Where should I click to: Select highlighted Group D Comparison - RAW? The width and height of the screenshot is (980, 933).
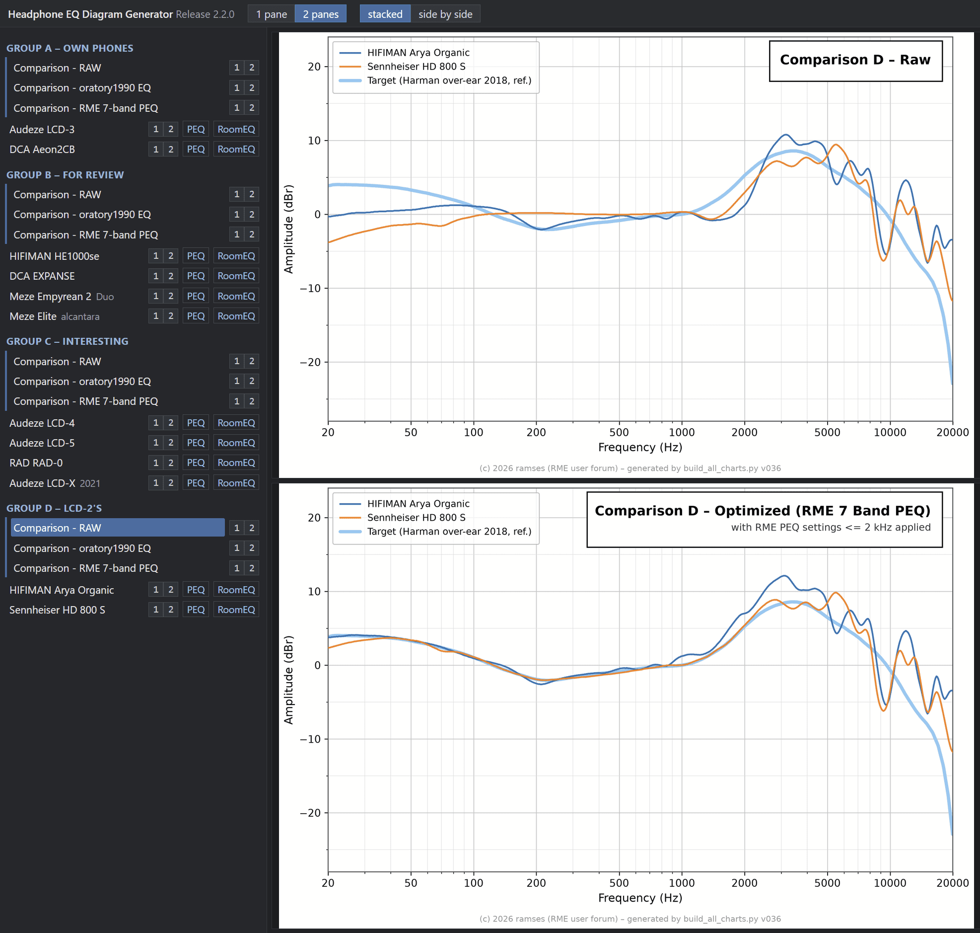click(x=118, y=528)
